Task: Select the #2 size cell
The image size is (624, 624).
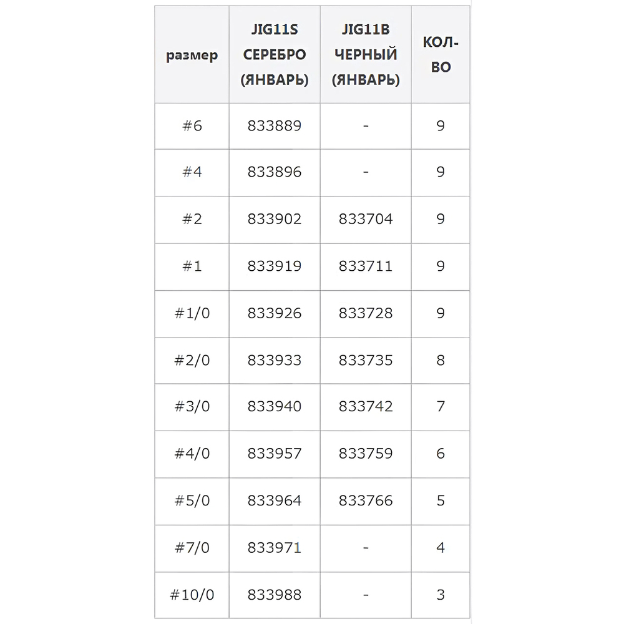Action: point(192,219)
